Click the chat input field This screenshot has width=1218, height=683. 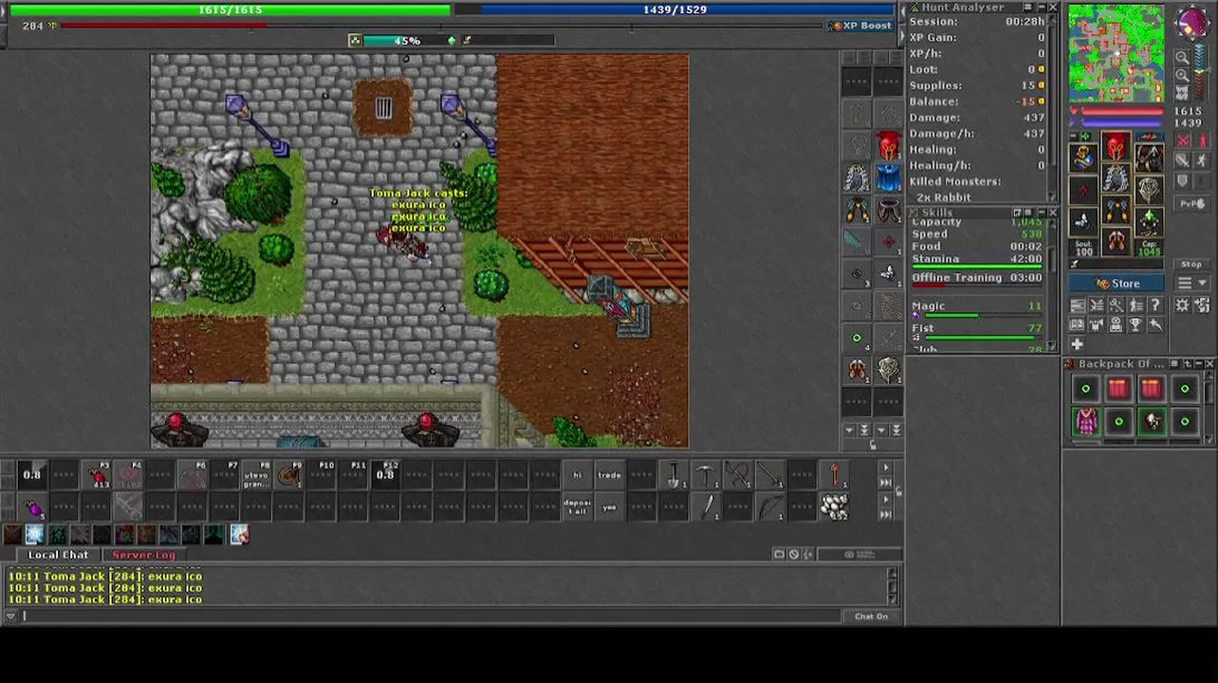pos(432,617)
